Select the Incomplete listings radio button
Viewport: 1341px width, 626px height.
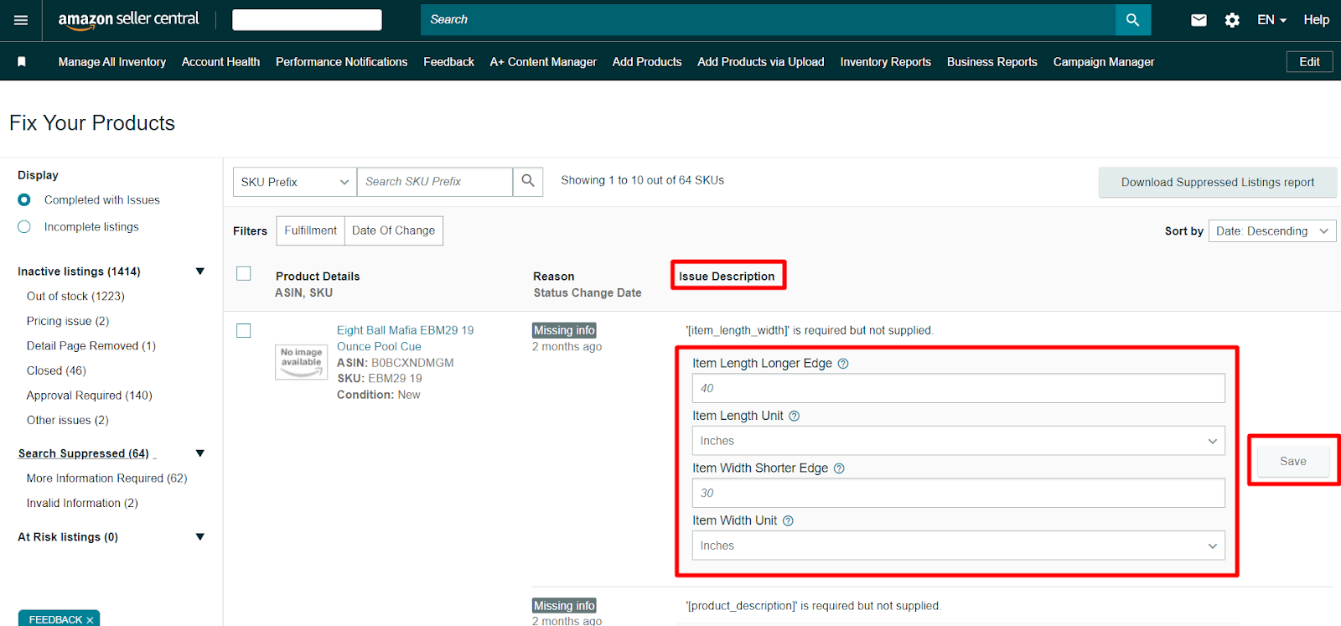point(24,227)
